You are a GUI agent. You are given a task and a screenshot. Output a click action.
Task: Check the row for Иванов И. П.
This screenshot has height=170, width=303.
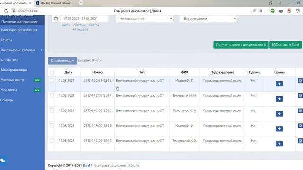pos(52,81)
